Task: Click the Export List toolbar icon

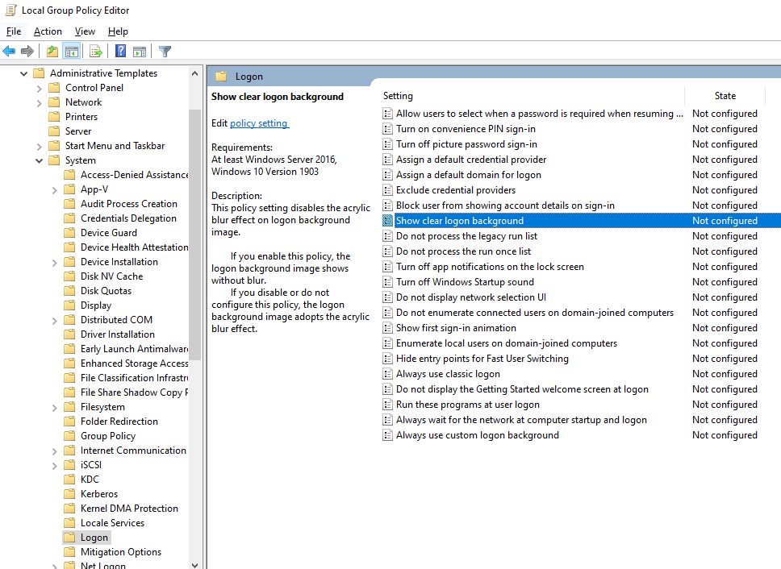Action: 96,51
